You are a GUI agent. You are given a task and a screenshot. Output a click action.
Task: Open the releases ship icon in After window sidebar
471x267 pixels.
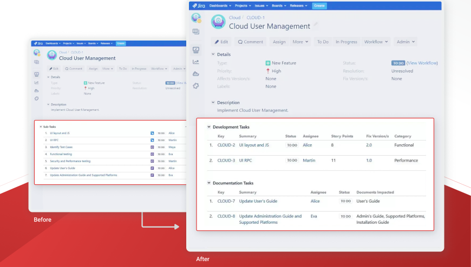point(195,74)
